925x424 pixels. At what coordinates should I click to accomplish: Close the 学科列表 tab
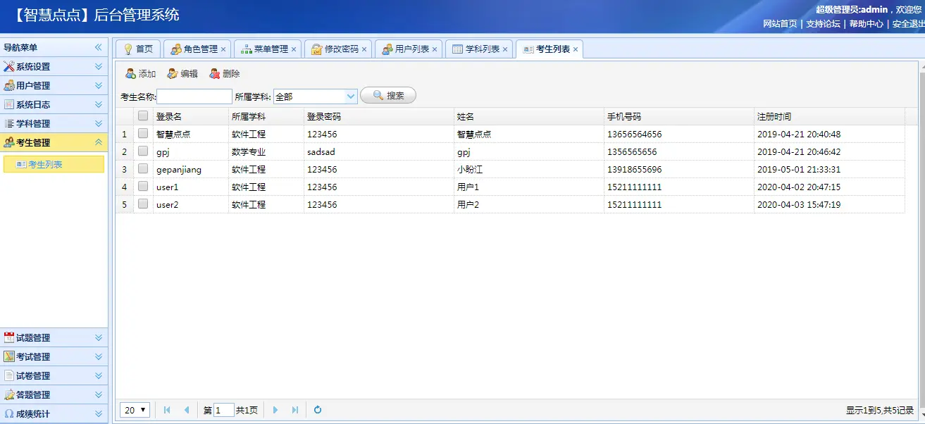click(505, 49)
